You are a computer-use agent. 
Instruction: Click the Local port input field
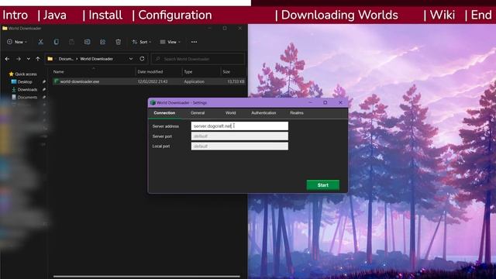(239, 146)
